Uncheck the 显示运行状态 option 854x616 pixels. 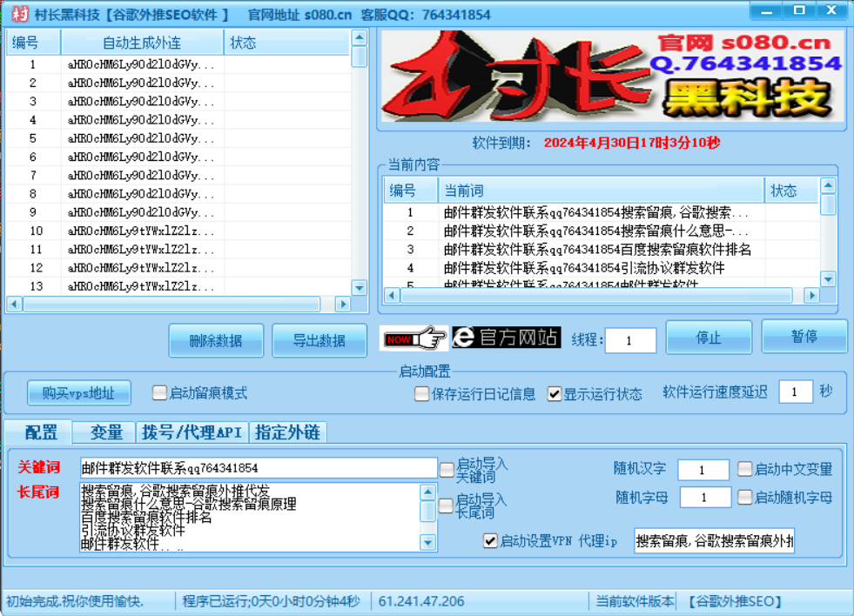tap(555, 394)
